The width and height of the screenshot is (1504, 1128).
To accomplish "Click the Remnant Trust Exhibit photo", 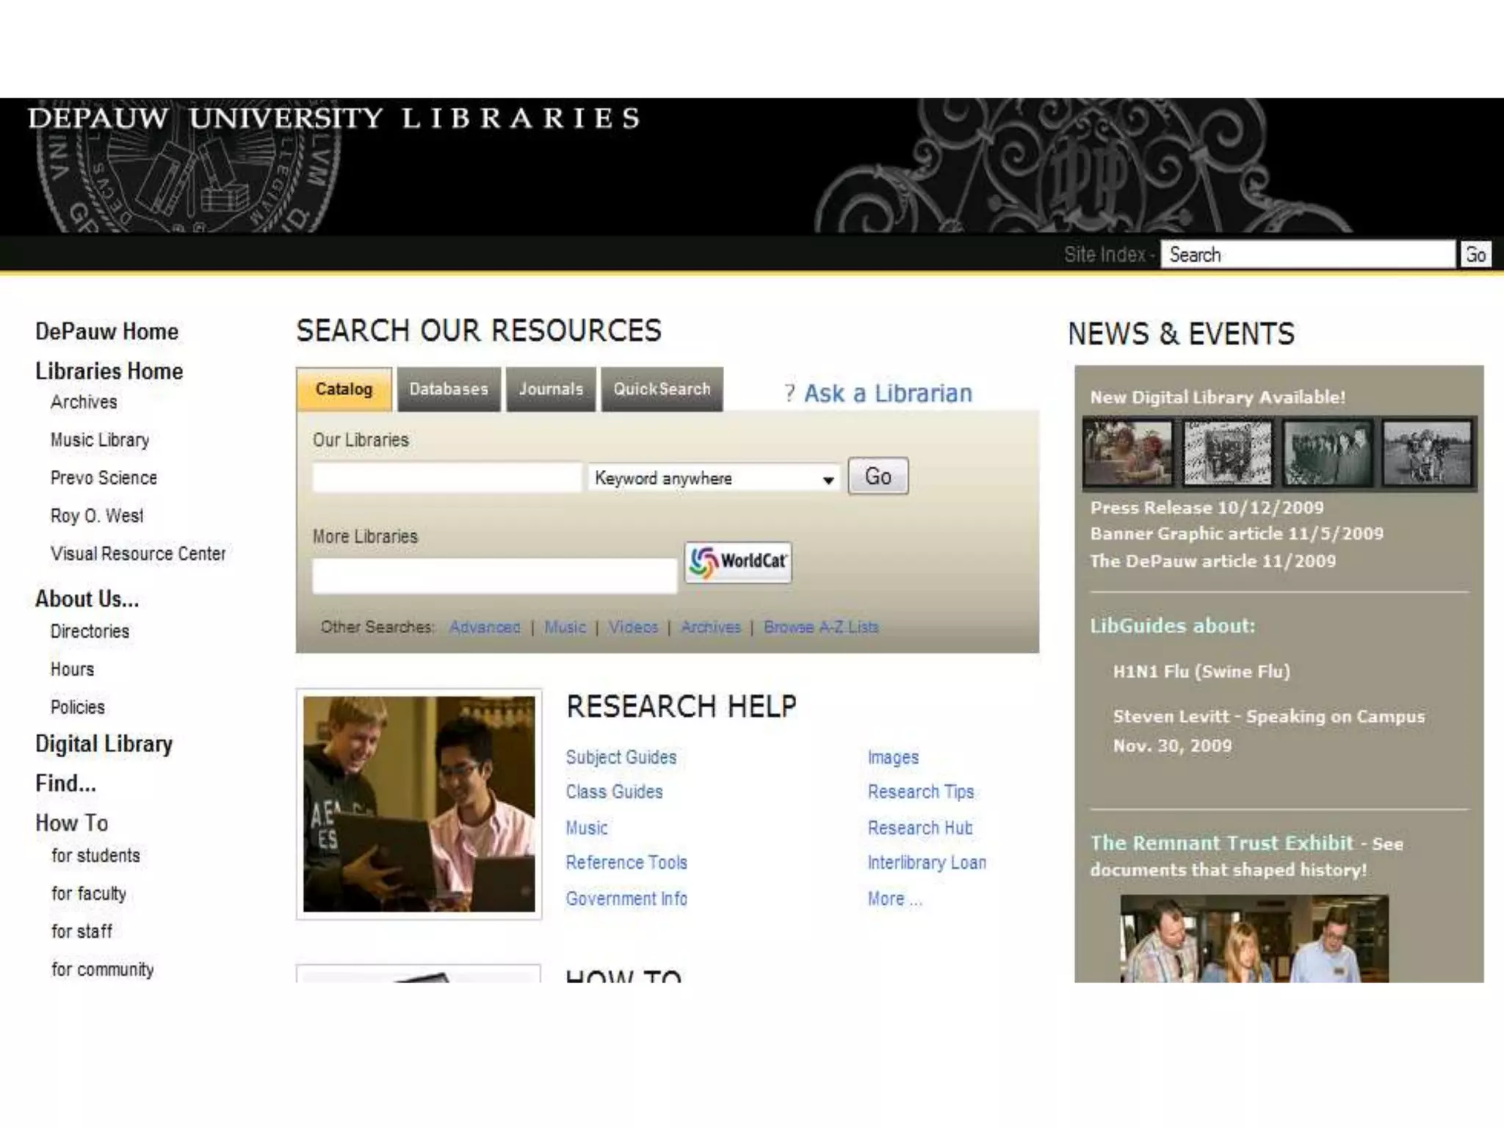I will 1254,939.
